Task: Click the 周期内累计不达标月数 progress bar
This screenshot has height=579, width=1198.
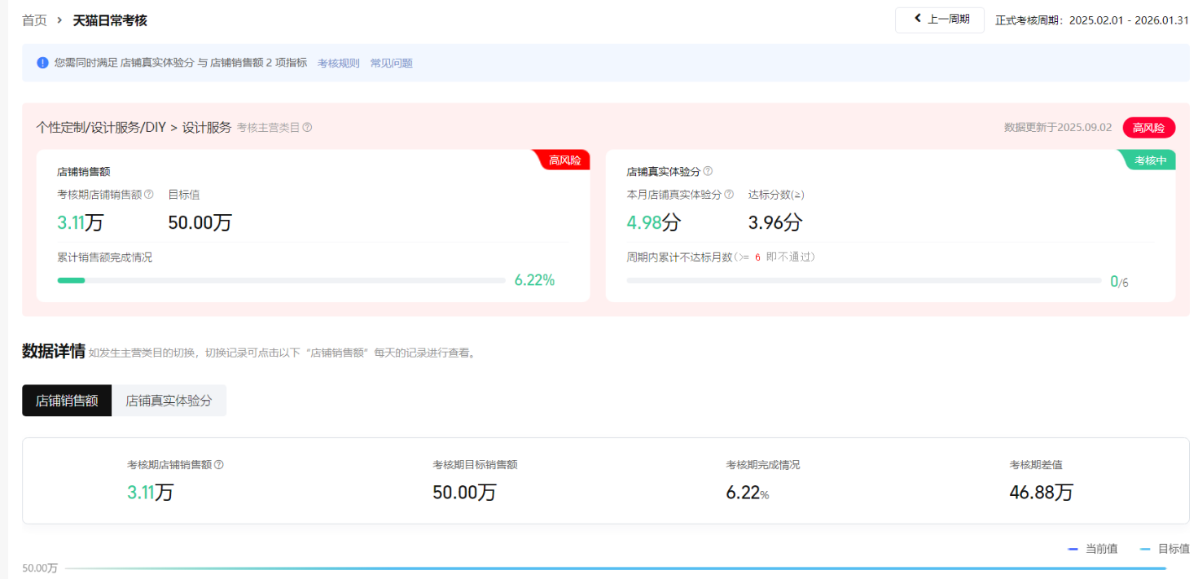Action: 863,280
